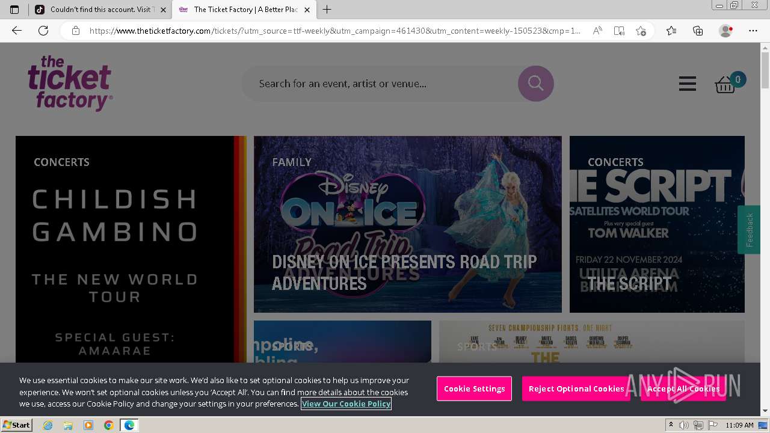Screen dimensions: 770x433
Task: Open the View Our Cookie Policy link
Action: coord(346,404)
